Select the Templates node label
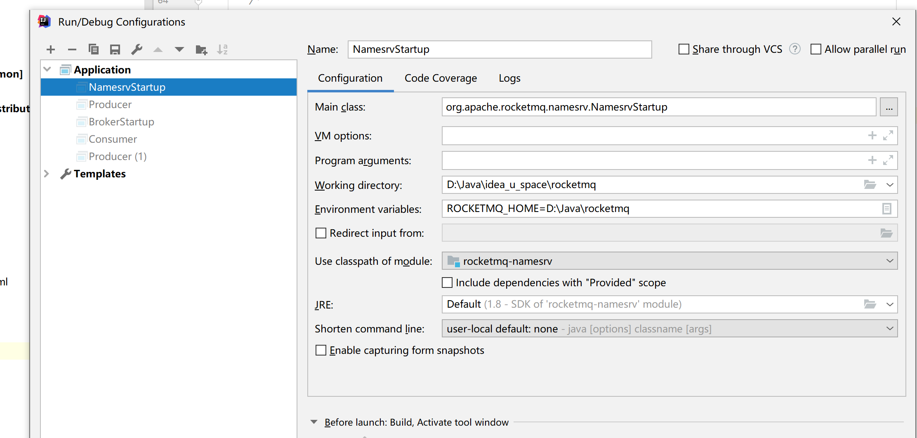The image size is (917, 438). tap(100, 174)
